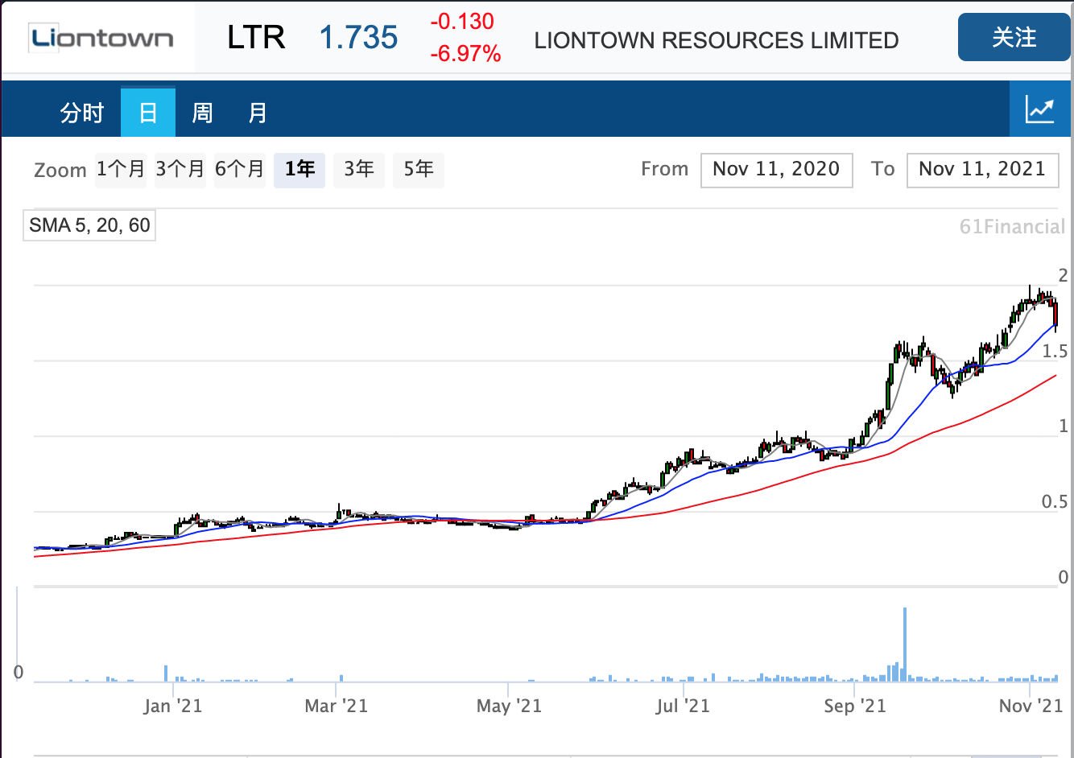Click the Liontown company logo
Viewport: 1074px width, 758px height.
pos(101,38)
